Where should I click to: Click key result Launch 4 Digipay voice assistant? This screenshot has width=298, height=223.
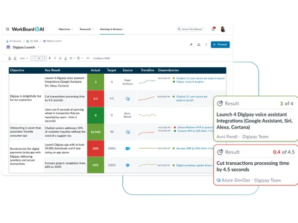[x=64, y=82]
